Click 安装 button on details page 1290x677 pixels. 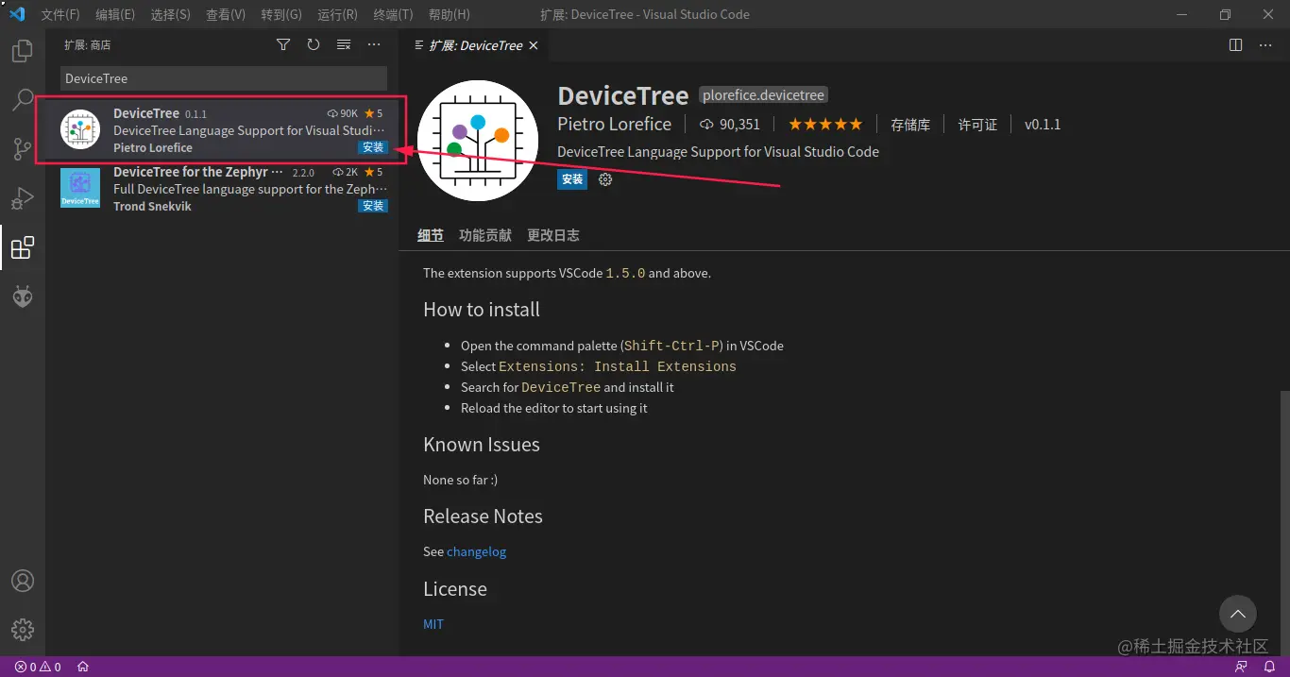point(572,179)
